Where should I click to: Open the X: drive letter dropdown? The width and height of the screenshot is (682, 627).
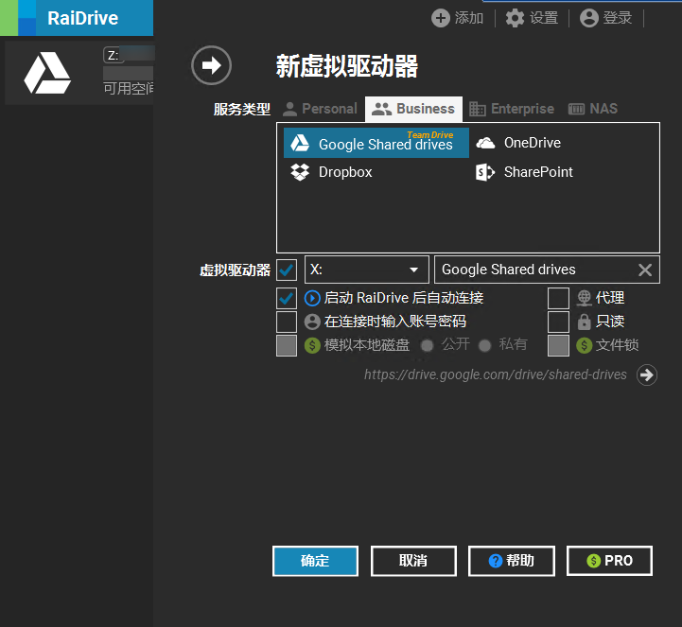(367, 270)
